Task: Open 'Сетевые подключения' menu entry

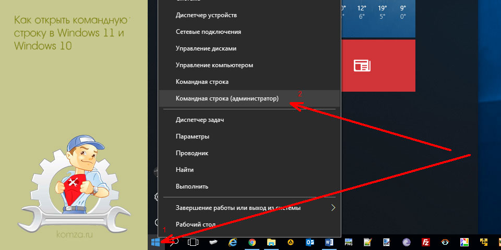Action: click(249, 32)
